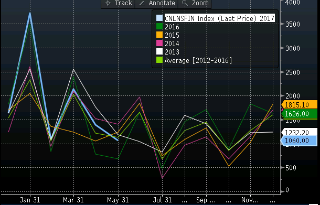
Task: Click the orange 1815.10 value tag
Action: tap(299, 105)
